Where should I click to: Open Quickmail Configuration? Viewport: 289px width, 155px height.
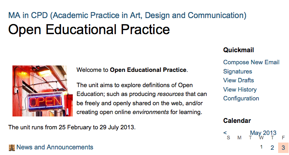coord(241,98)
